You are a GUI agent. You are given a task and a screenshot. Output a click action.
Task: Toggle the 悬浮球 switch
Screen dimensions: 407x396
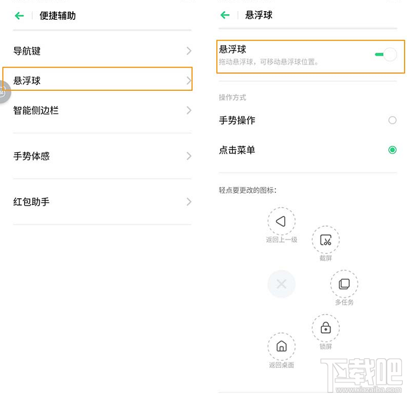click(x=386, y=54)
